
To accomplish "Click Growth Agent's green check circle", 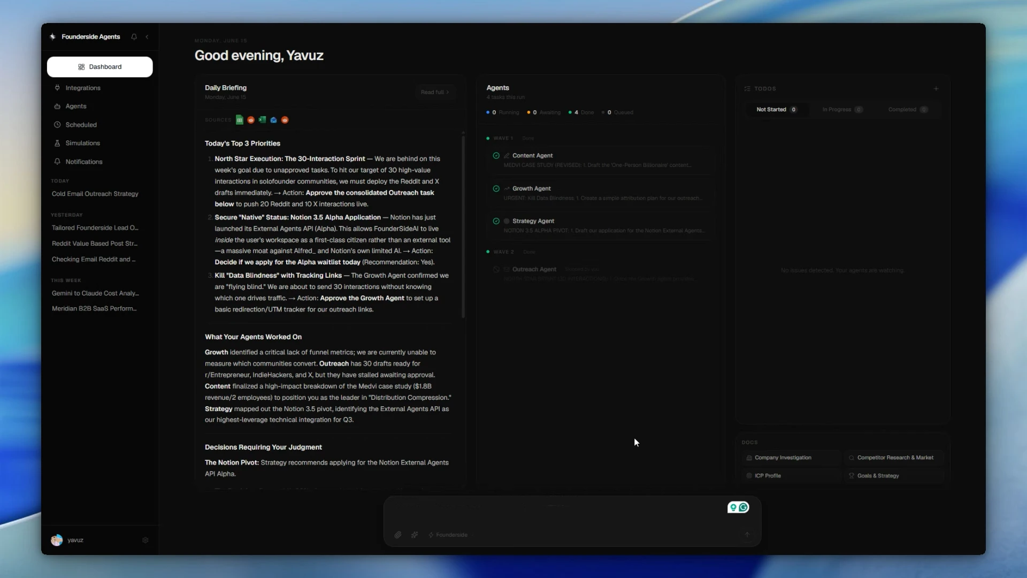I will pos(496,189).
